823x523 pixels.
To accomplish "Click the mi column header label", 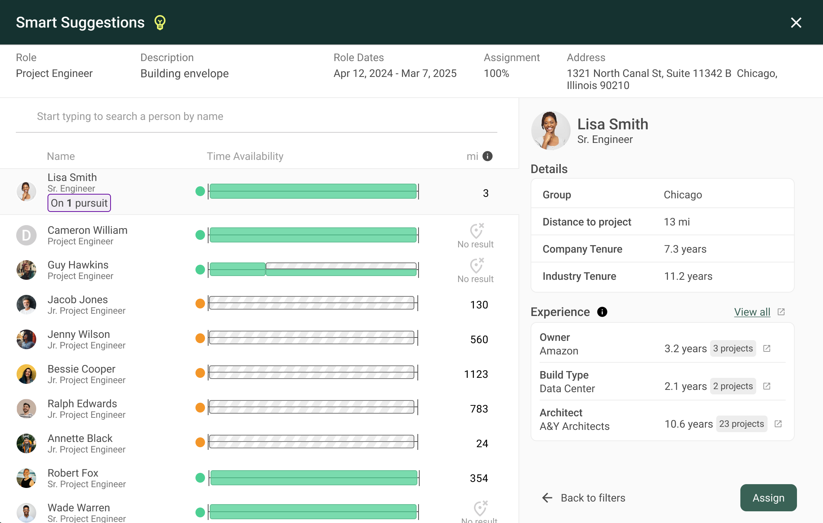I will 472,156.
